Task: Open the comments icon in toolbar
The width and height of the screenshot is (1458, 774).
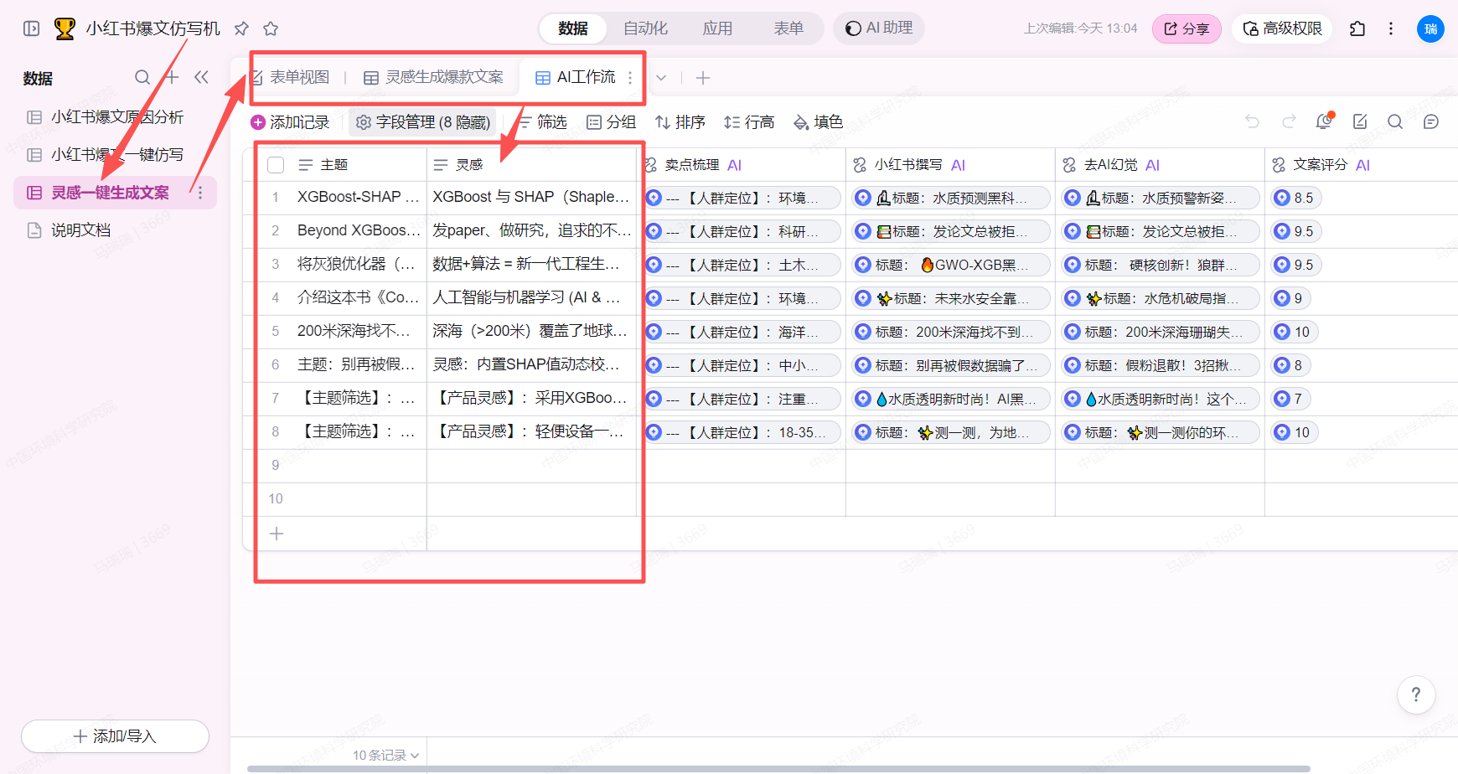Action: (1431, 122)
